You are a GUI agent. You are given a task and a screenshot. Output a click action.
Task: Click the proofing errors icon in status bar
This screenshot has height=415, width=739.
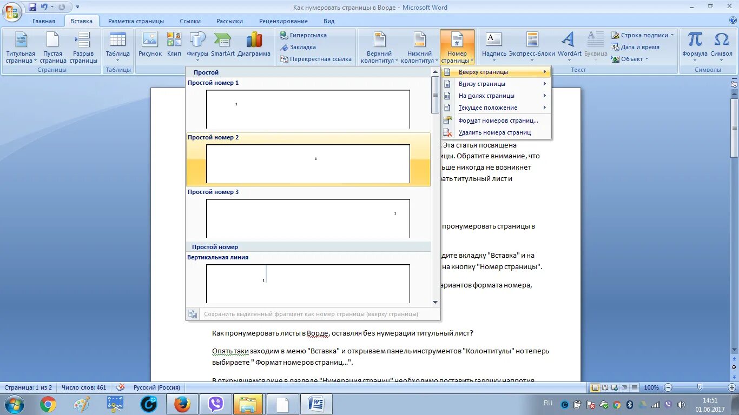[x=120, y=387]
